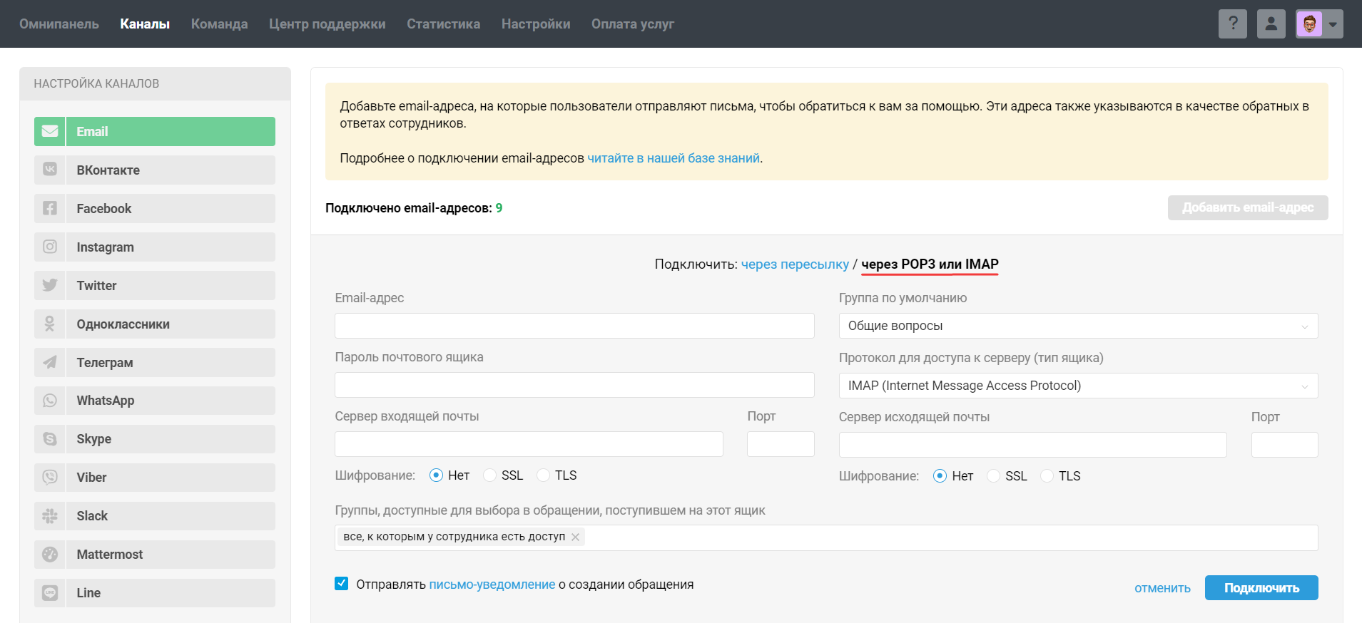The width and height of the screenshot is (1362, 623).
Task: Click into the Email-адрес input field
Action: pyautogui.click(x=574, y=326)
